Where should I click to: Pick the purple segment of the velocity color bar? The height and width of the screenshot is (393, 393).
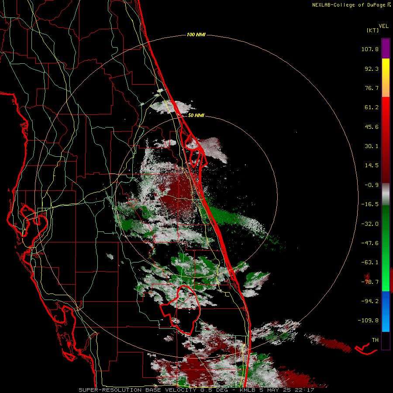pos(386,48)
